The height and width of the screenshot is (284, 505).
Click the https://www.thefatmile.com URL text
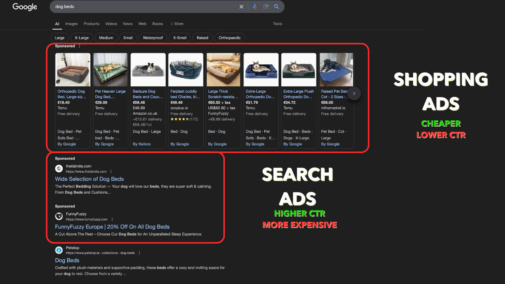[x=86, y=172]
